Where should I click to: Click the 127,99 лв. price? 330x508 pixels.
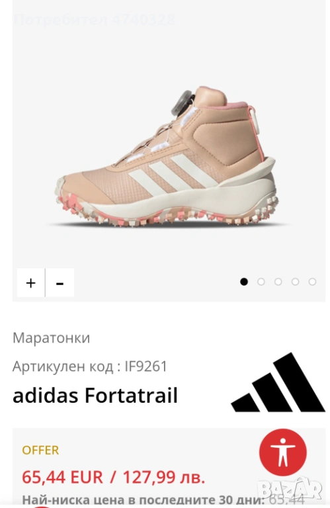[x=164, y=477]
